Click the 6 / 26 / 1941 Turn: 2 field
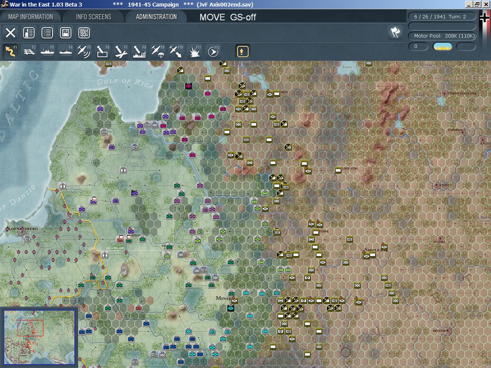The image size is (491, 368). tap(442, 16)
